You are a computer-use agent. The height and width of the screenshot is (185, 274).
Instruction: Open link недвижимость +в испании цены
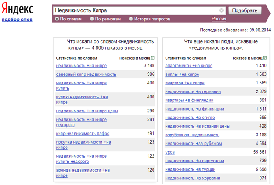click(198, 126)
